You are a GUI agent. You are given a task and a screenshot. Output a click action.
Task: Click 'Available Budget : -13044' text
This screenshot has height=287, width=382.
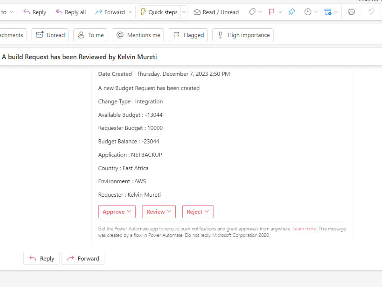tap(130, 115)
